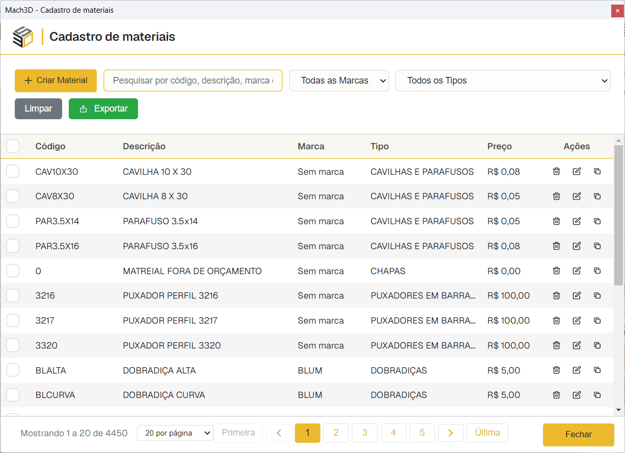
Task: Delete PARAFUSO 3.5x14 using trash icon
Action: (x=556, y=221)
